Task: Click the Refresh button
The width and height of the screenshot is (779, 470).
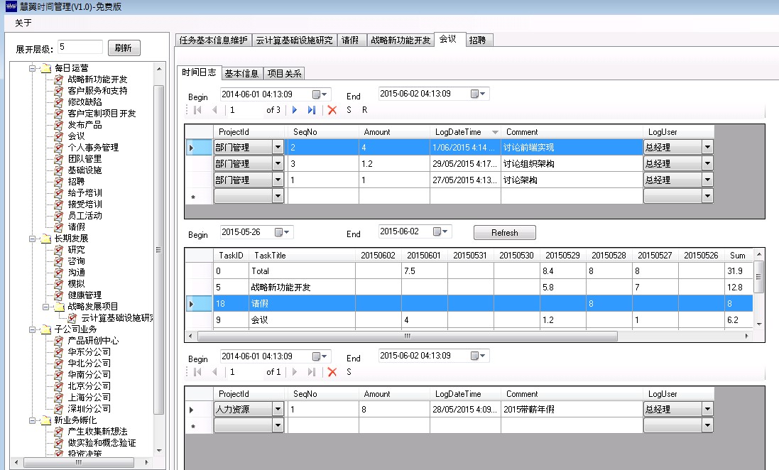Action: click(x=504, y=233)
